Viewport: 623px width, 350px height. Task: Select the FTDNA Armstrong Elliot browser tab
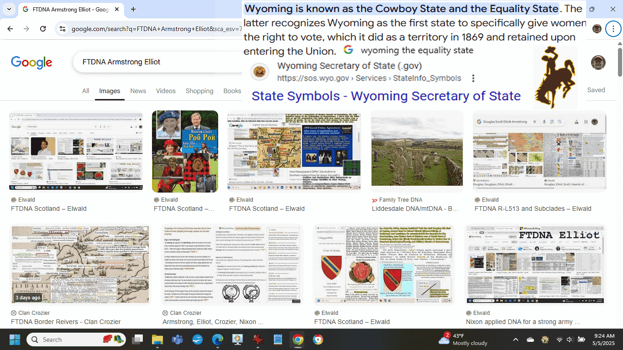(x=71, y=9)
